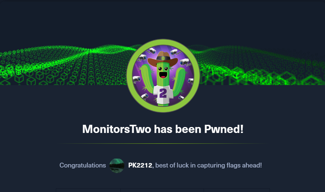Click the word "Congratulations"
This screenshot has height=192, width=325.
tap(83, 165)
